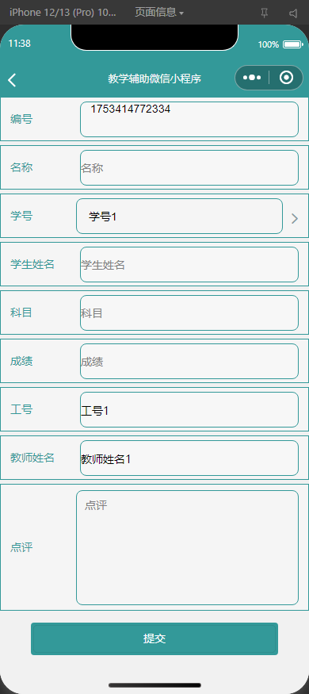Go back using the left chevron
Image resolution: width=309 pixels, height=694 pixels.
pos(12,79)
